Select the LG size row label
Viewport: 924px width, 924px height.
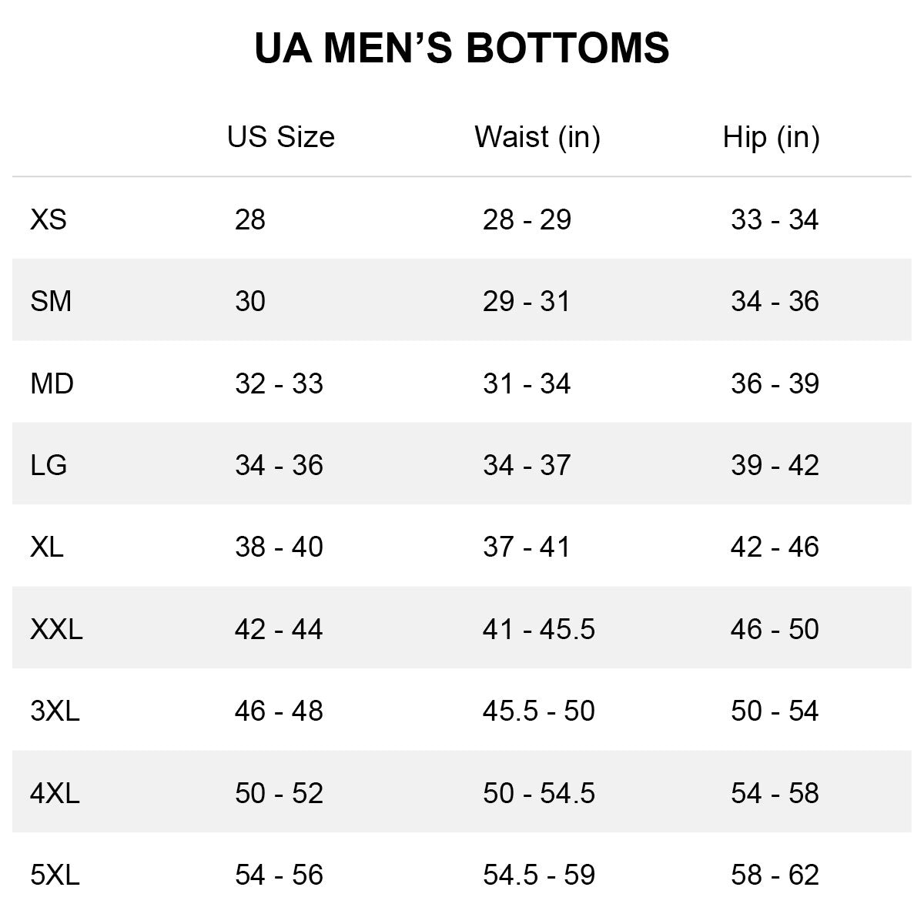(x=49, y=465)
